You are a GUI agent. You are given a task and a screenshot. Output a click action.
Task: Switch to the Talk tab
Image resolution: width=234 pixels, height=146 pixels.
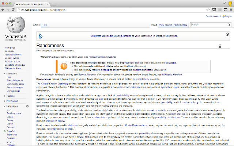45,25
